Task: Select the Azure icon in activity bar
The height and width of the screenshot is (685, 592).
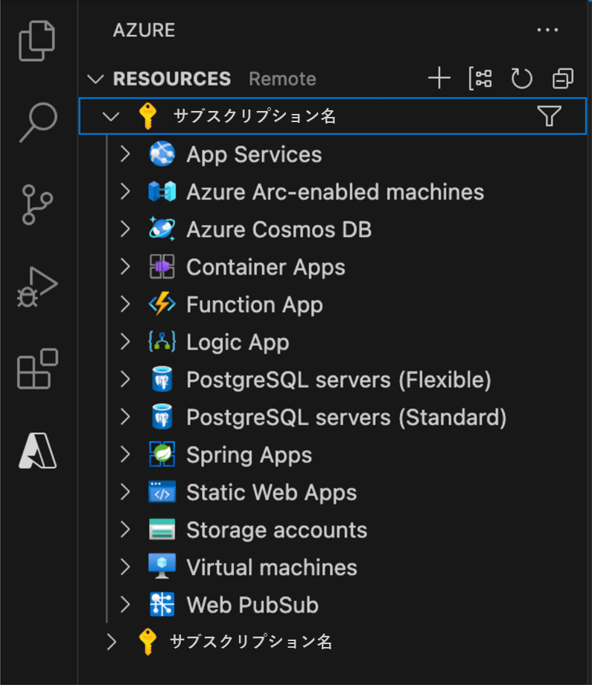Action: (37, 450)
